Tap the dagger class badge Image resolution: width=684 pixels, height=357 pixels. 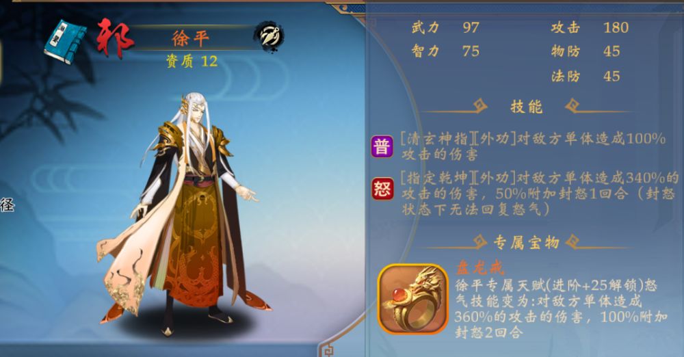point(269,37)
